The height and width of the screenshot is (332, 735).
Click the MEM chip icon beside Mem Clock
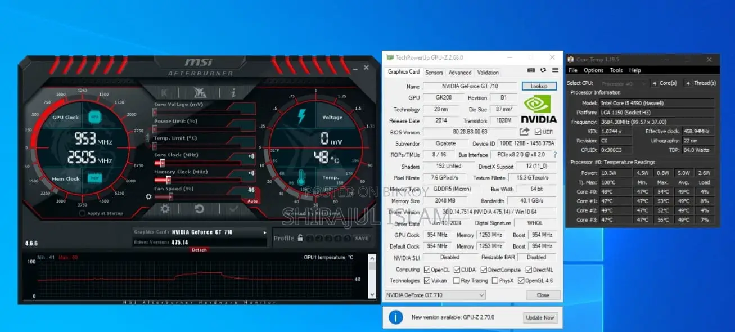pos(94,178)
